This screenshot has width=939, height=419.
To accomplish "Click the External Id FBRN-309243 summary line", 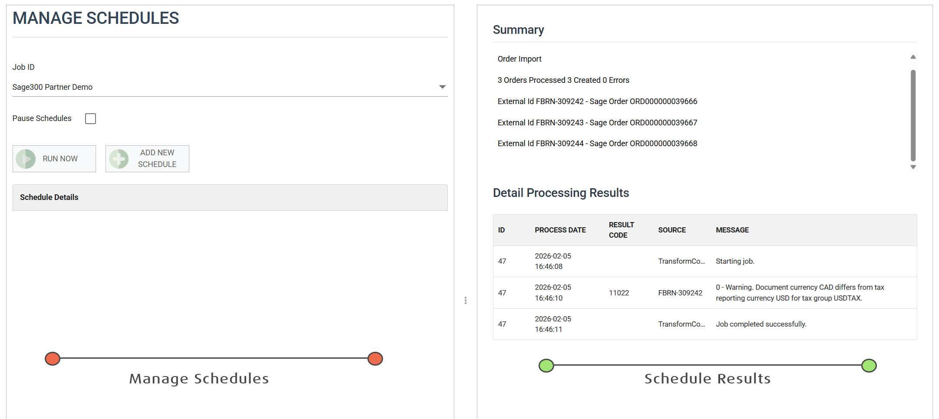I will coord(597,123).
